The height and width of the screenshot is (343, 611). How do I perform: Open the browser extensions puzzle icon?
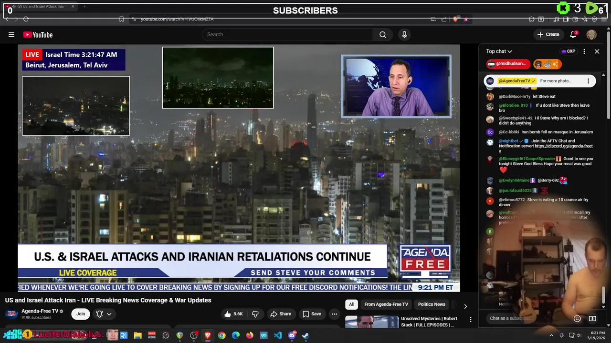coord(531,19)
